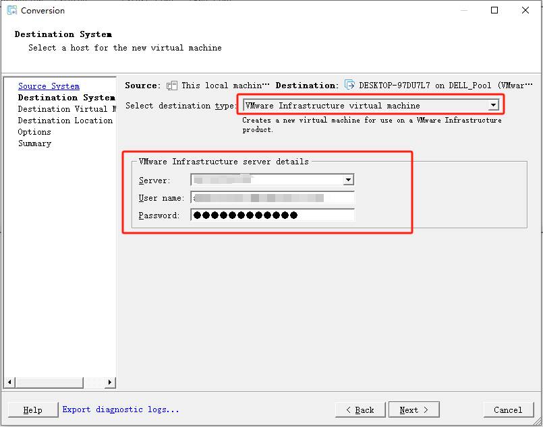Select Options step in sidebar
This screenshot has height=427, width=543.
(x=34, y=132)
